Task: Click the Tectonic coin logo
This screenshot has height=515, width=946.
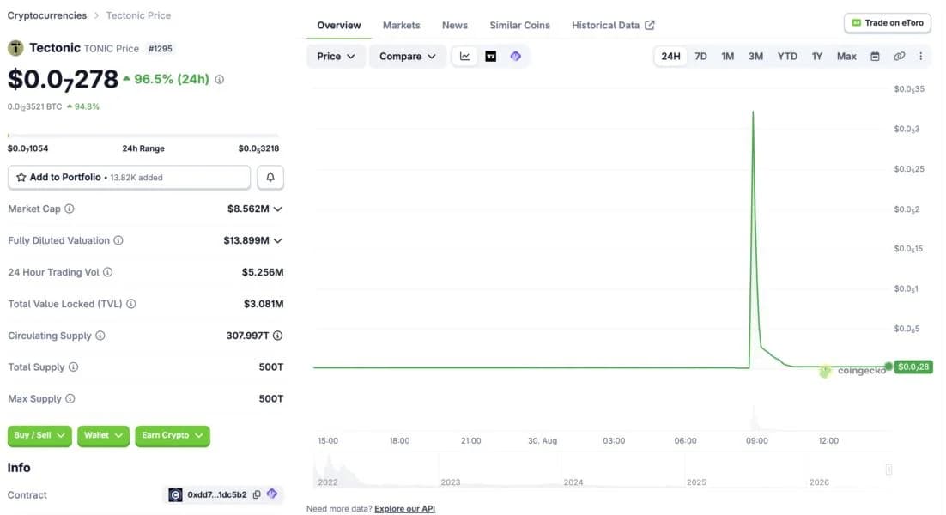Action: click(x=15, y=48)
